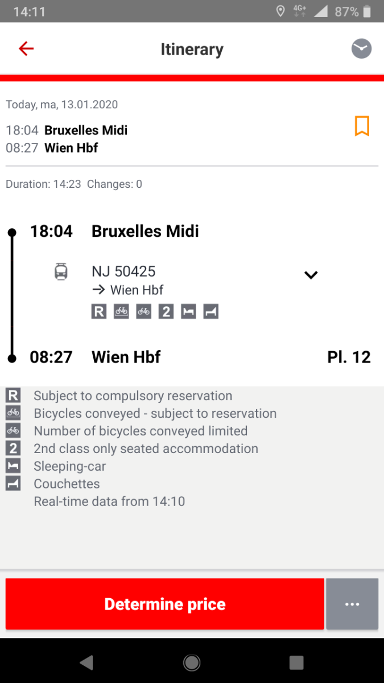Select the 08:27 Wien Hbf arrival stop
Viewport: 384px width, 683px height.
click(x=126, y=357)
